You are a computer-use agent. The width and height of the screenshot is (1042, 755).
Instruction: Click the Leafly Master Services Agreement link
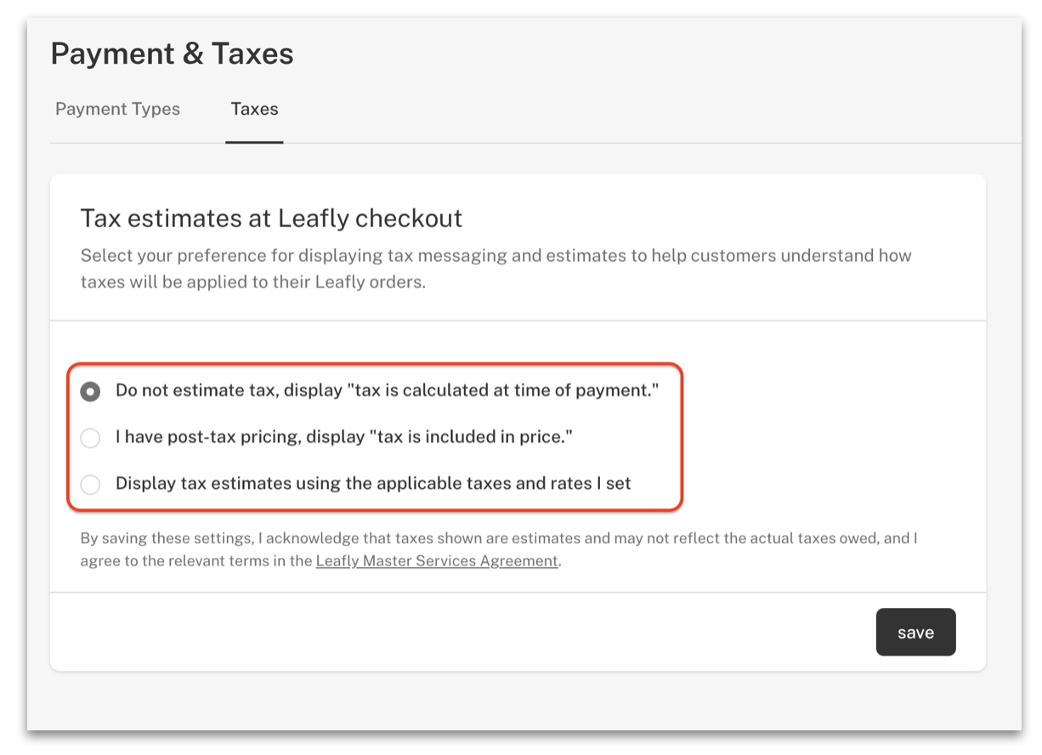[437, 561]
